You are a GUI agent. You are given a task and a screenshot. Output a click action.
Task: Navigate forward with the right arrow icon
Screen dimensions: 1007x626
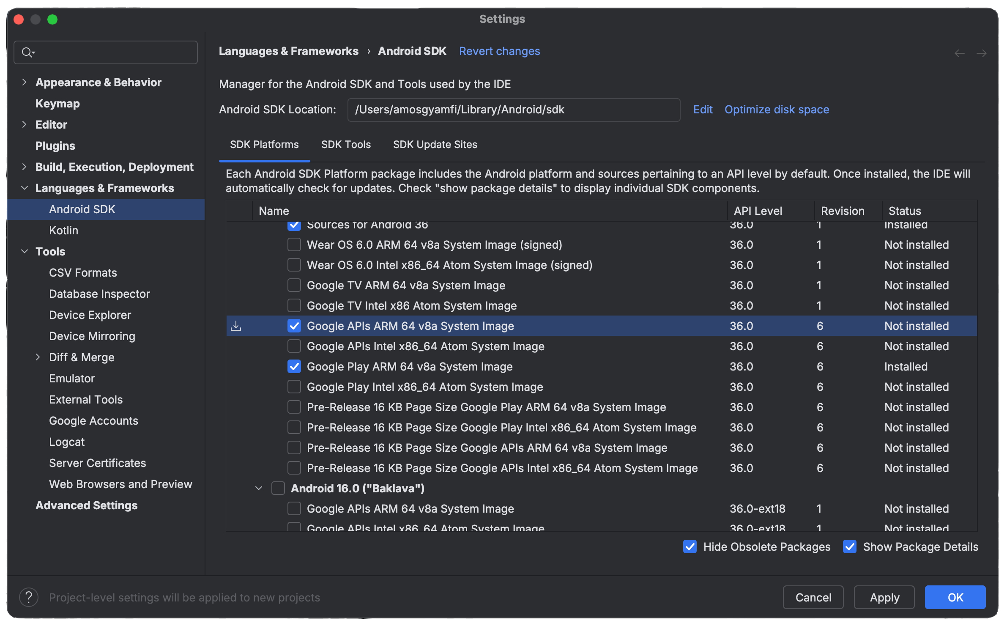982,53
